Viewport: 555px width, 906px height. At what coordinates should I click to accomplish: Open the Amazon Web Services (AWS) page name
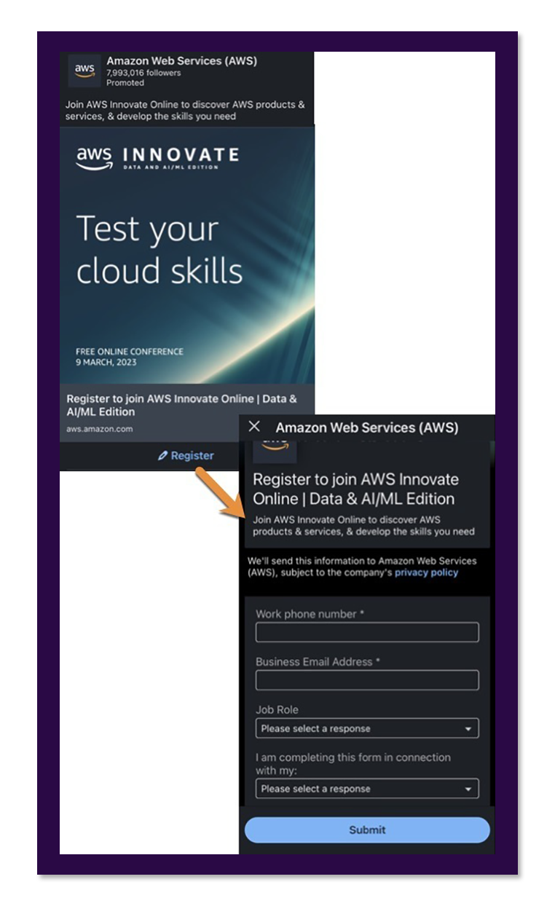(x=181, y=61)
